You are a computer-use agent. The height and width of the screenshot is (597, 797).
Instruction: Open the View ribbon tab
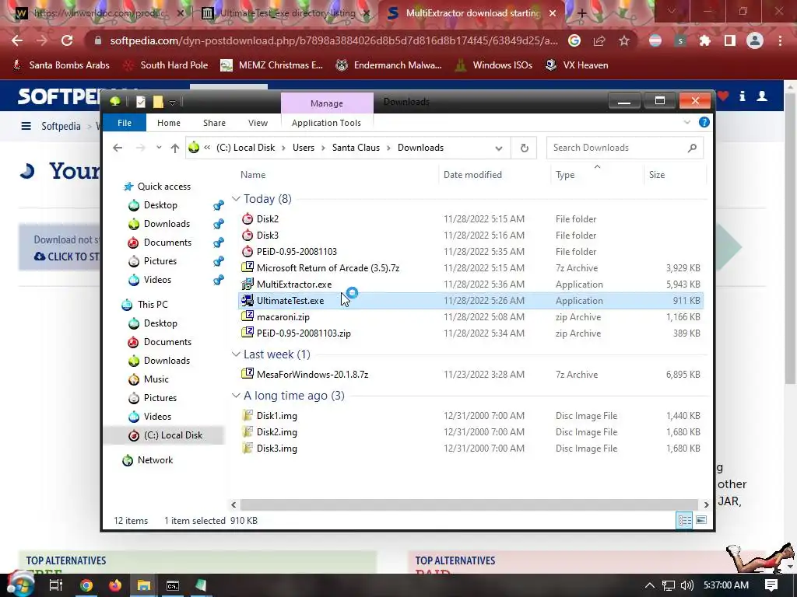pyautogui.click(x=258, y=123)
